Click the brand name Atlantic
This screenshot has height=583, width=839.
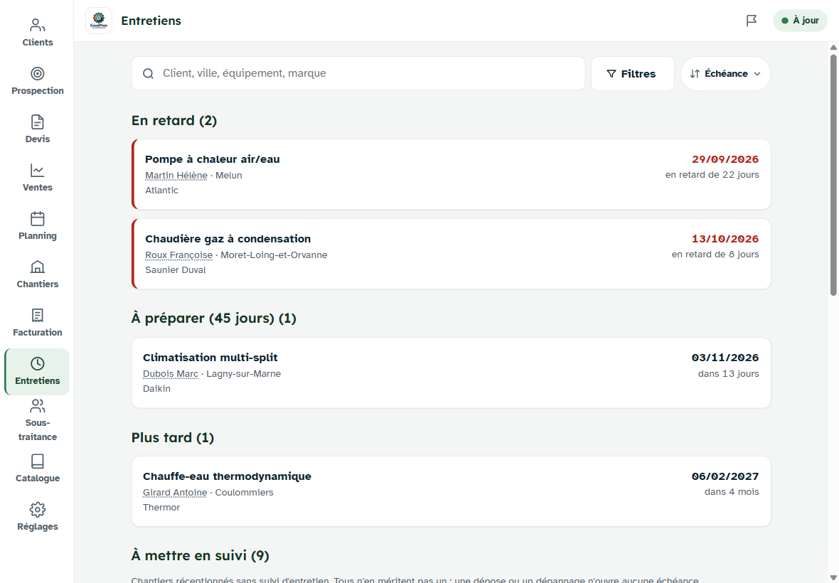tap(161, 191)
